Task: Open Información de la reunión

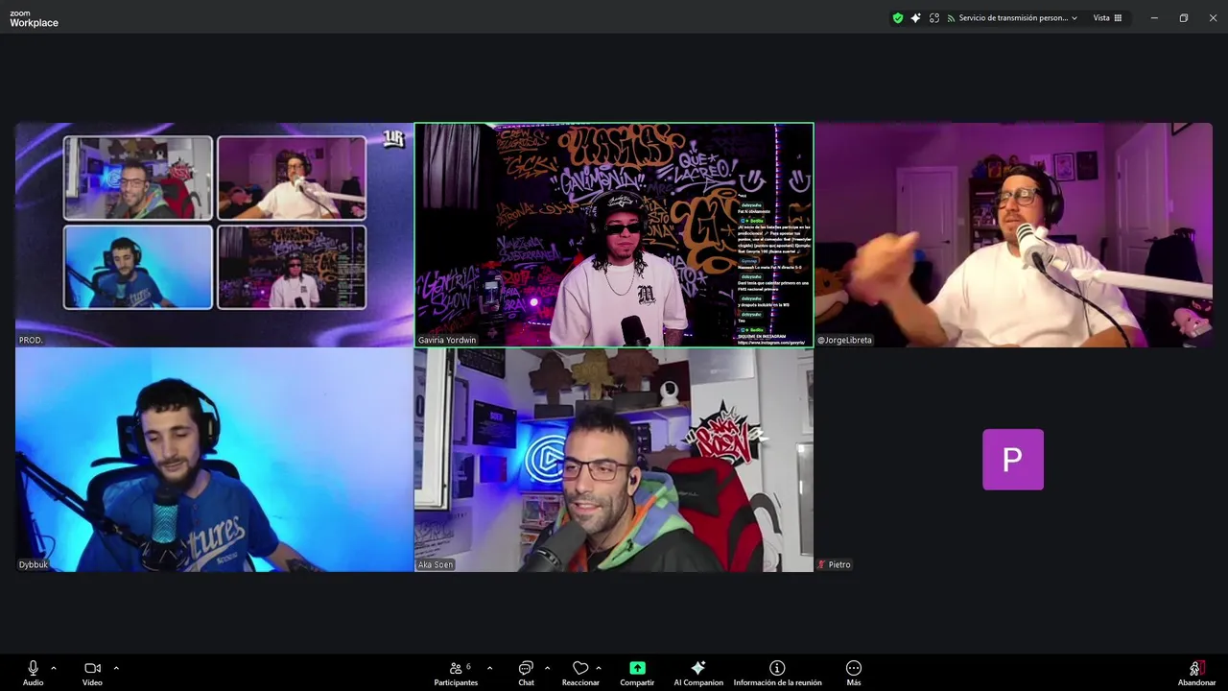Action: 777,673
